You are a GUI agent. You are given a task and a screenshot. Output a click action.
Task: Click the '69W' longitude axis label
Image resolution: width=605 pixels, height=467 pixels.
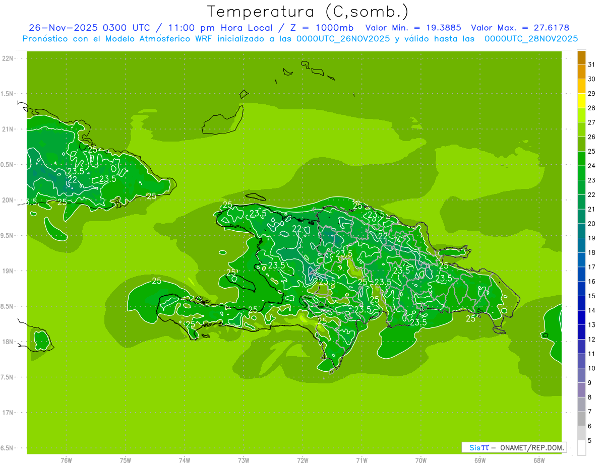click(x=480, y=460)
